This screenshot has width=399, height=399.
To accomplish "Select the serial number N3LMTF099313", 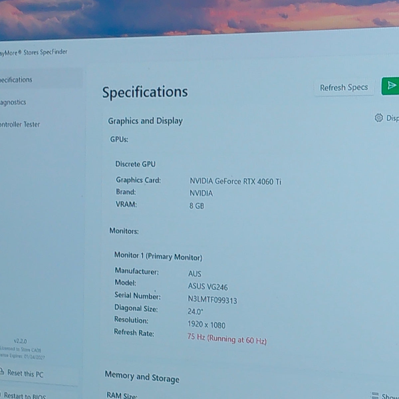I will [212, 300].
